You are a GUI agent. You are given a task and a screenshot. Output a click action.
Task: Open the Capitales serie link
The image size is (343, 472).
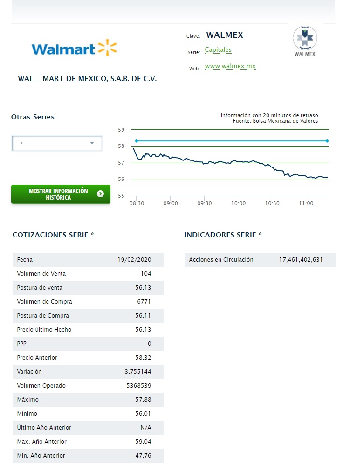pos(218,49)
